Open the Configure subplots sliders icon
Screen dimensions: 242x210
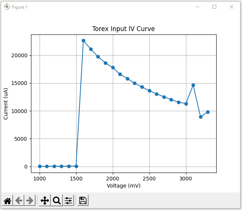coord(68,201)
